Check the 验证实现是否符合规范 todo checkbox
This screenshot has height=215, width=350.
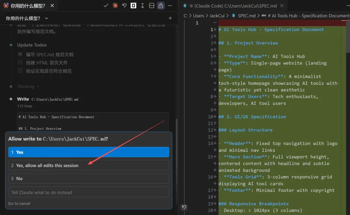(x=20, y=71)
